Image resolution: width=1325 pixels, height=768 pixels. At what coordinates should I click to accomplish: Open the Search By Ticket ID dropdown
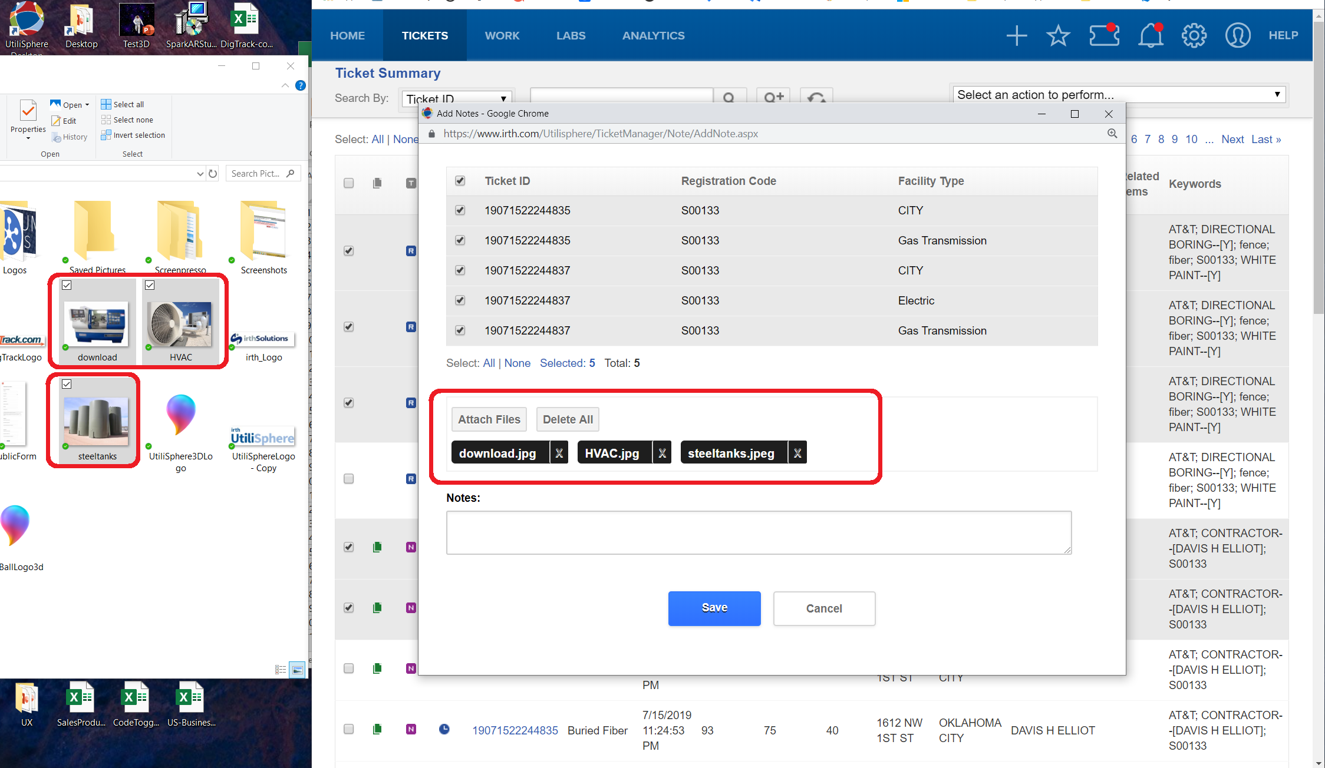(457, 98)
